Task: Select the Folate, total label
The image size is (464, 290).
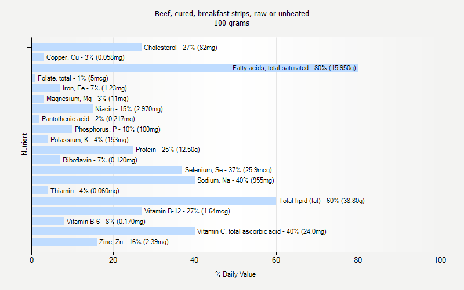Action: [x=73, y=78]
